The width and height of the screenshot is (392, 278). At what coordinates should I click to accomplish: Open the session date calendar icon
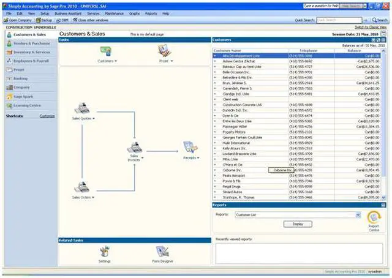tap(383, 34)
